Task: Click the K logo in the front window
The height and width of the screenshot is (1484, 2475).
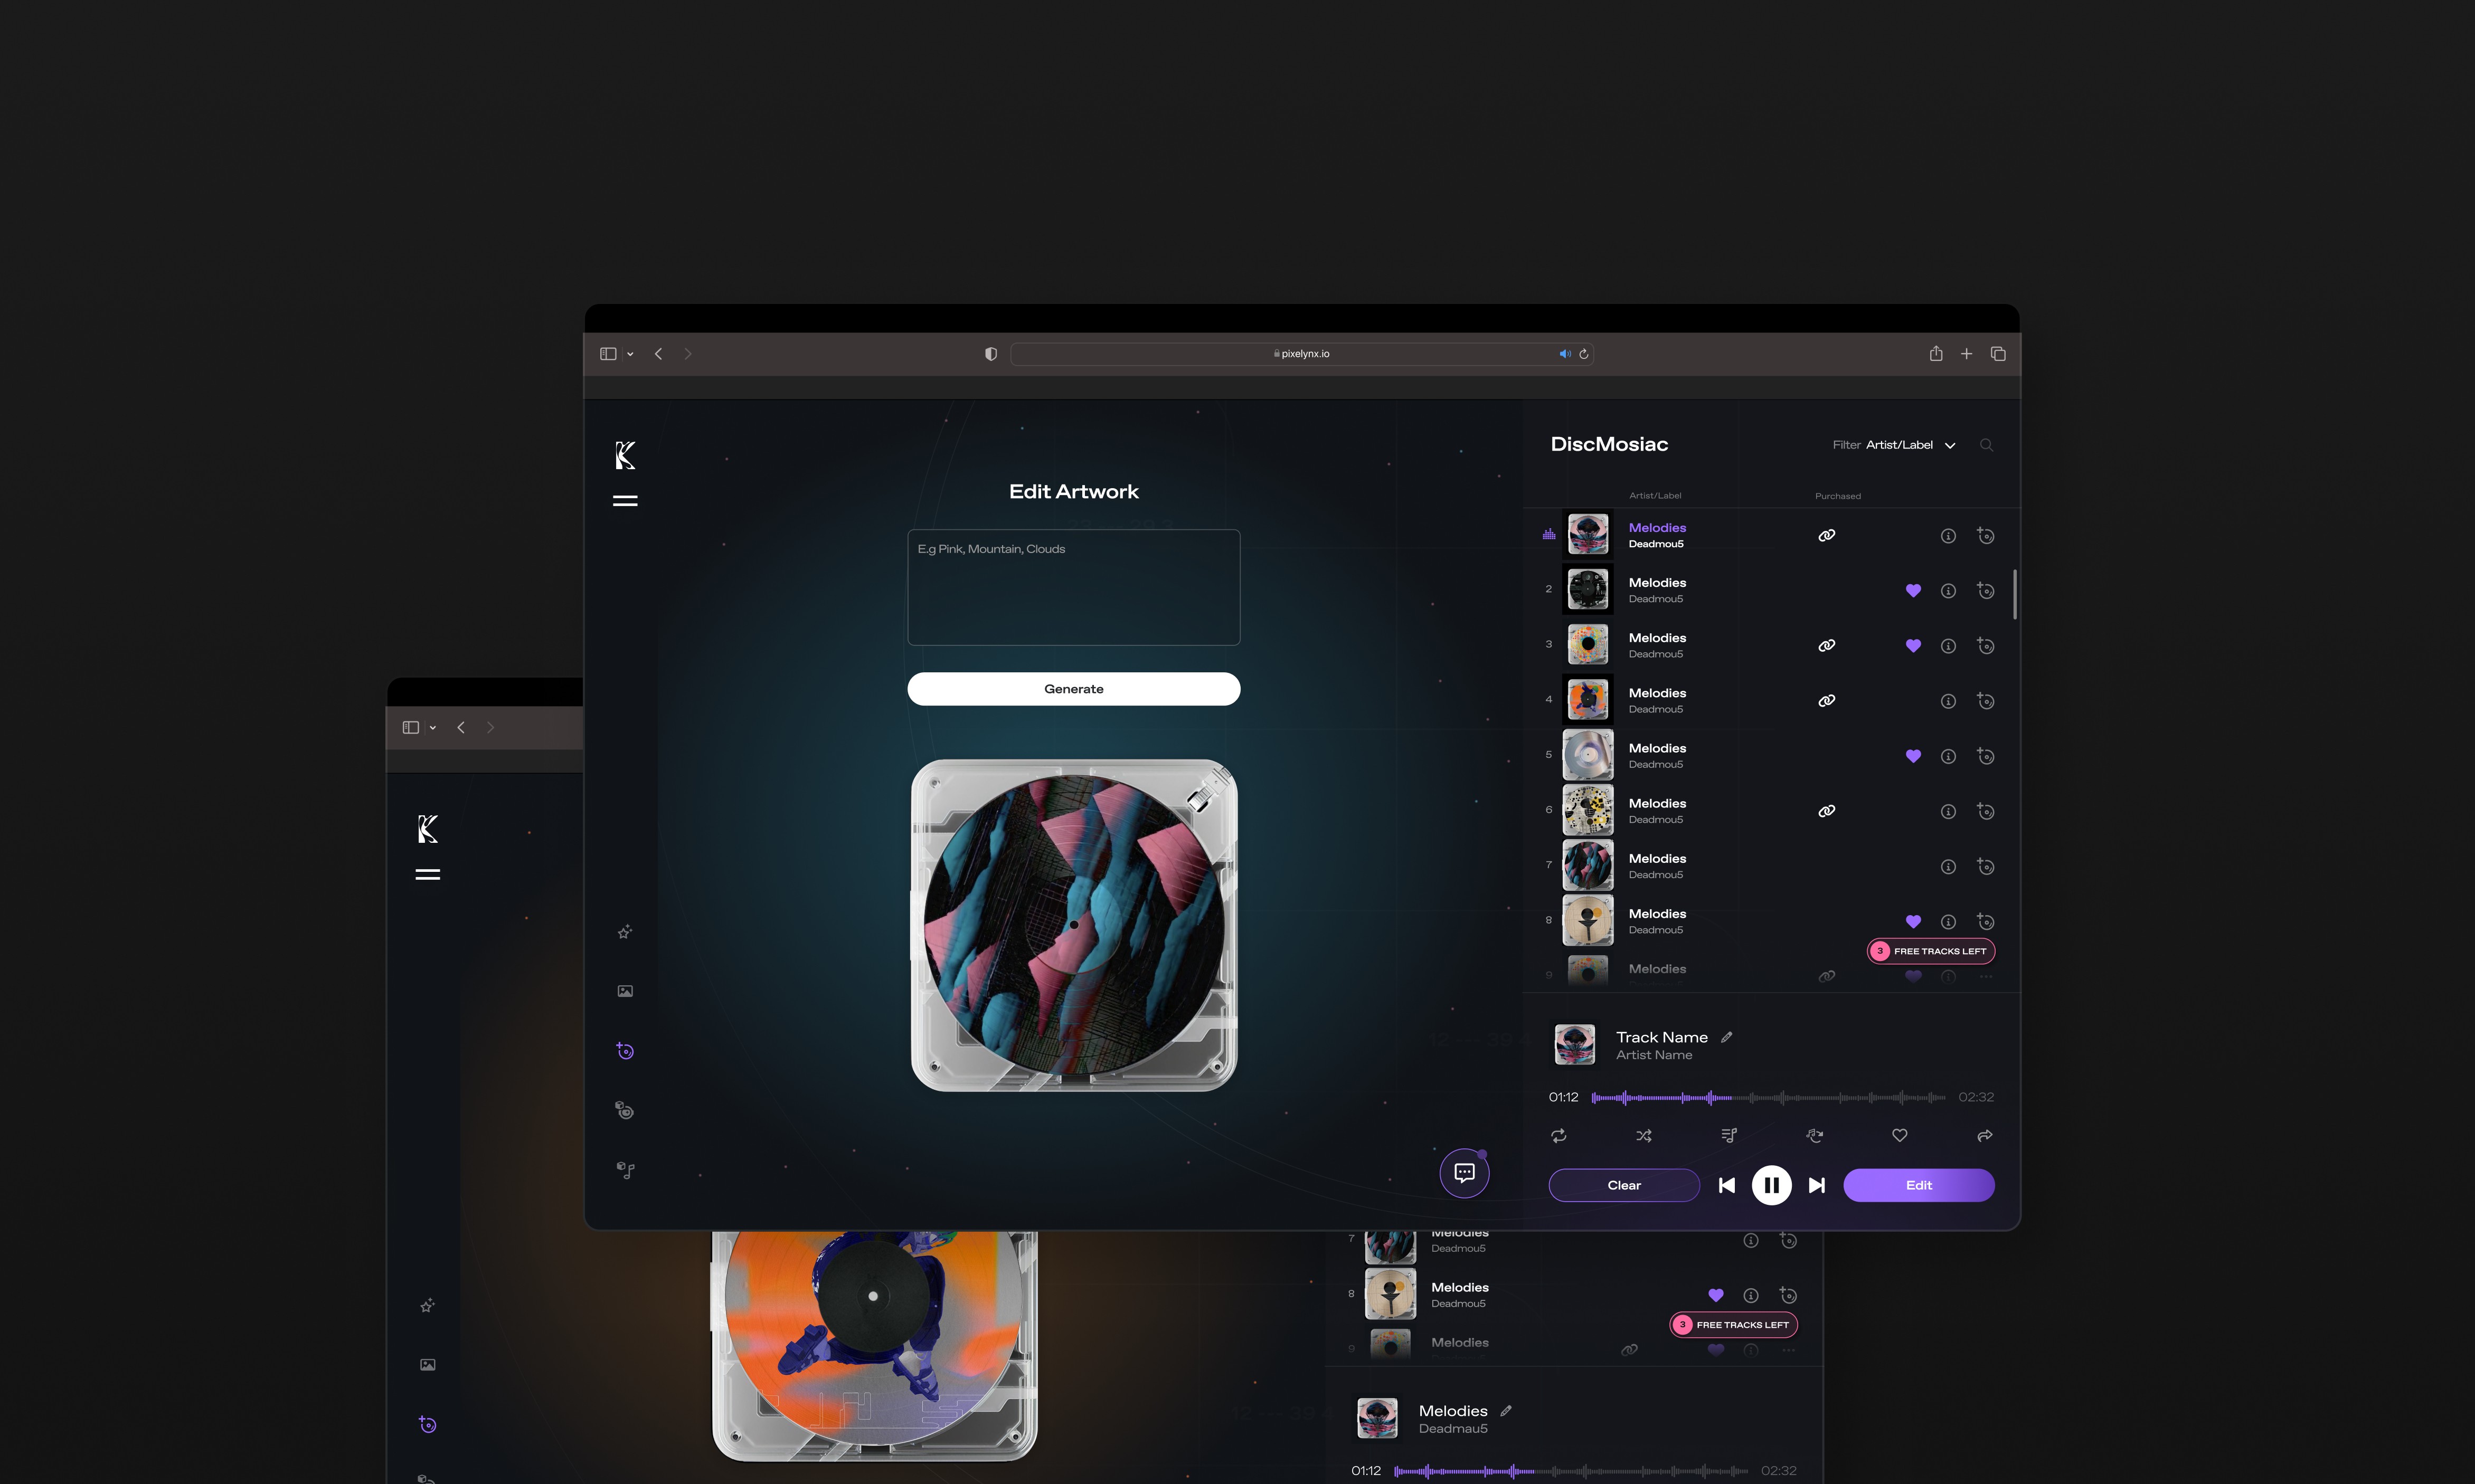Action: [625, 456]
